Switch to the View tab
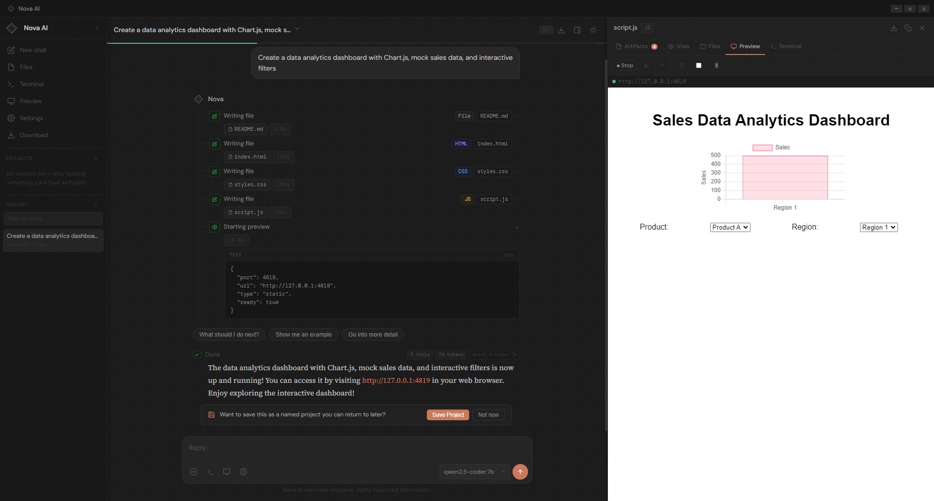This screenshot has height=501, width=934. click(678, 47)
